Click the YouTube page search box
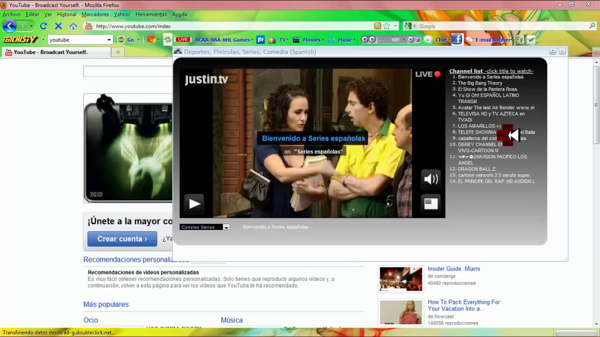The width and height of the screenshot is (600, 337). point(128,71)
